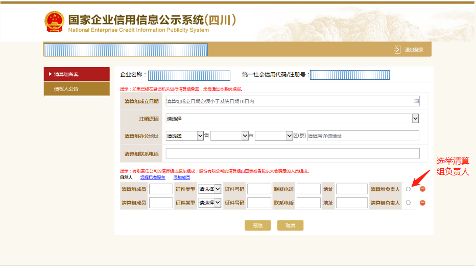Focus first row 清算组成员 name field
Viewport: 476px width, 268px height.
click(161, 189)
